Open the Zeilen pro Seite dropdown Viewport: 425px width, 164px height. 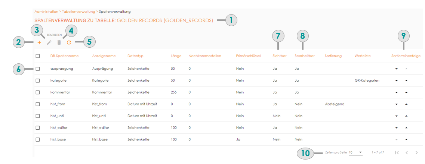coord(355,152)
